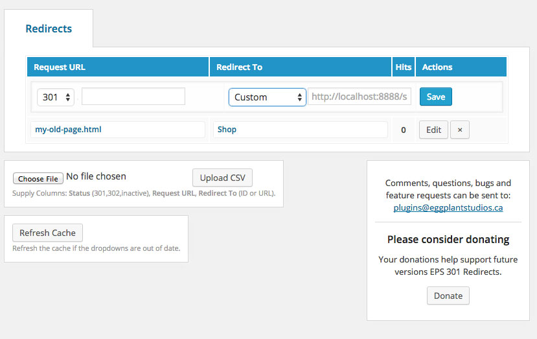
Task: Open the my-old-page.html request link
Action: coord(68,130)
